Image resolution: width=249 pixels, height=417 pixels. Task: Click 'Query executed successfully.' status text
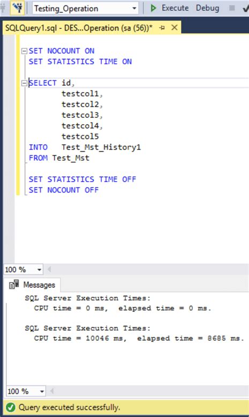tap(70, 407)
